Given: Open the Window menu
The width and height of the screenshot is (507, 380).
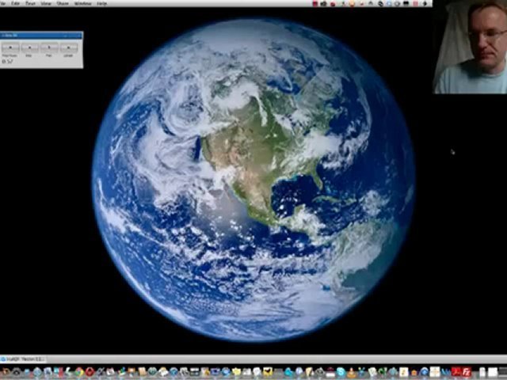Looking at the screenshot, I should click(x=82, y=3).
